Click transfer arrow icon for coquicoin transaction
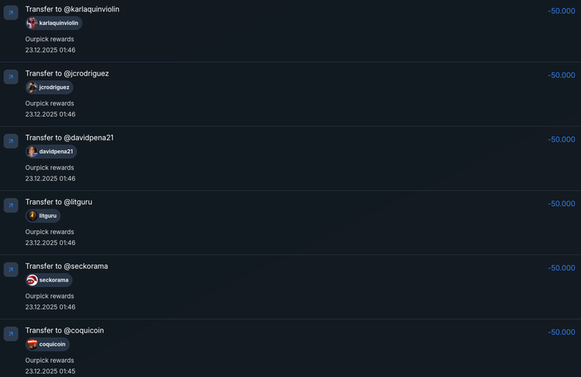Screen dimensions: 581x377 [x=11, y=334]
